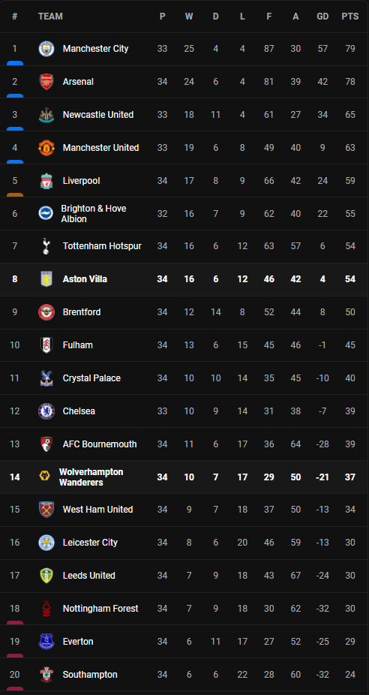Click the Newcastle United crest icon
369x695 pixels.
click(x=46, y=115)
